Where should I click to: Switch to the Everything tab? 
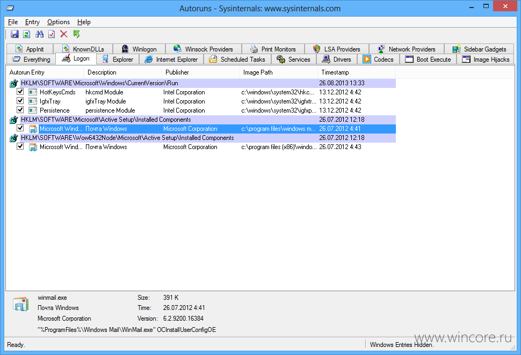[31, 60]
